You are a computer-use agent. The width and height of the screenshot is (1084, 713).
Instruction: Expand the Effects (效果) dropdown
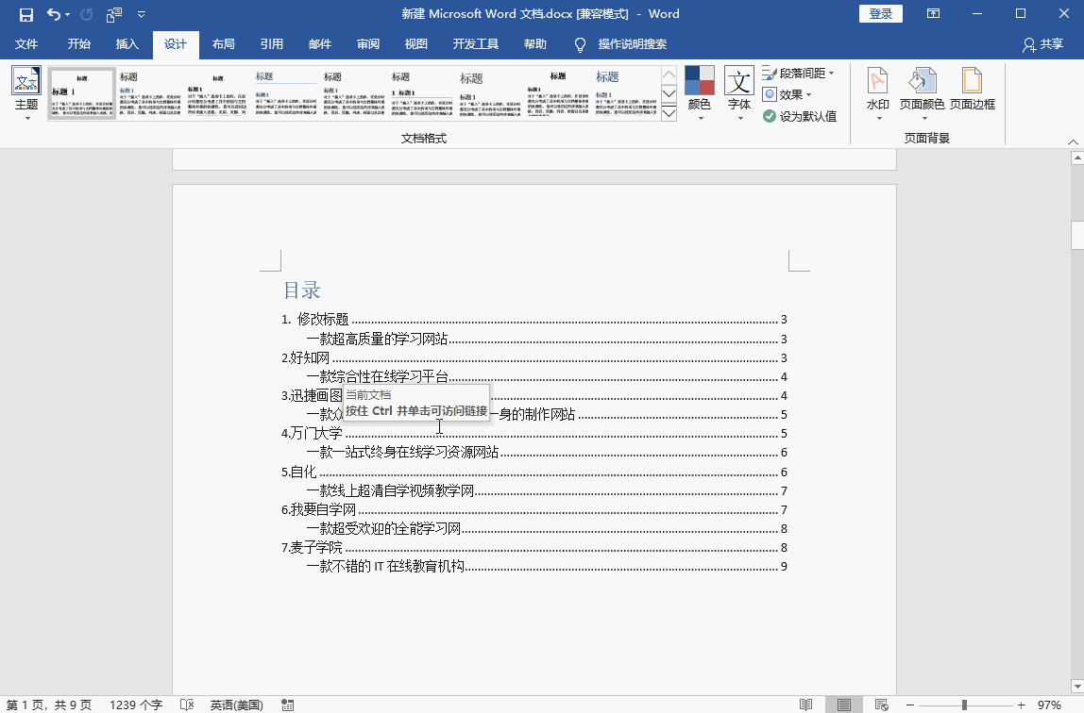[x=788, y=94]
